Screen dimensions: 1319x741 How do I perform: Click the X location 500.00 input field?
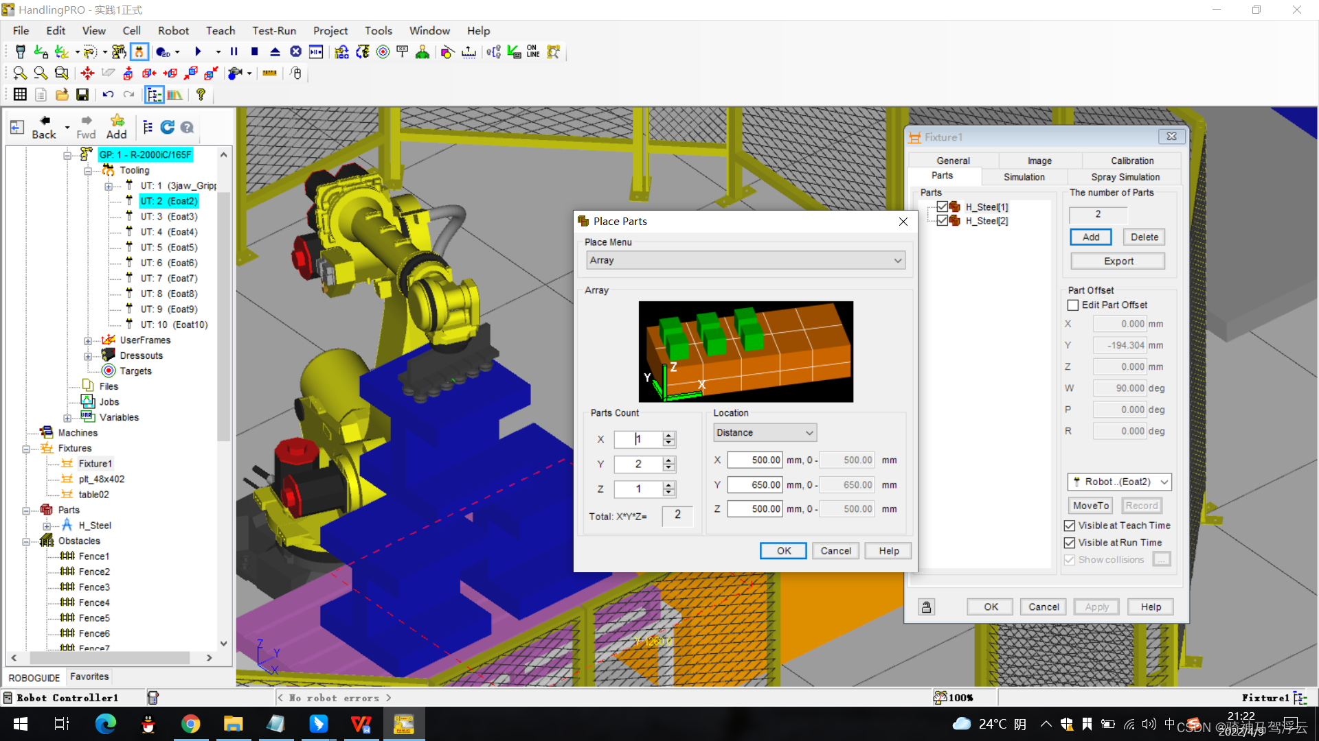click(x=755, y=460)
